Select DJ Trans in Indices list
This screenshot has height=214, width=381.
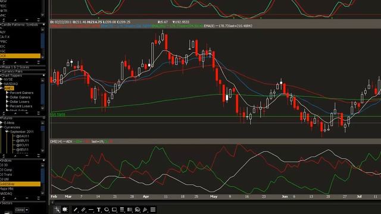tap(6, 174)
